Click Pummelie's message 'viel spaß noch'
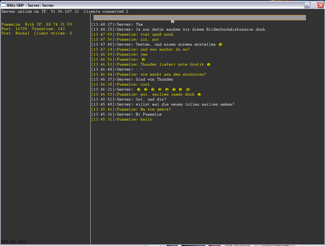 click(x=157, y=34)
